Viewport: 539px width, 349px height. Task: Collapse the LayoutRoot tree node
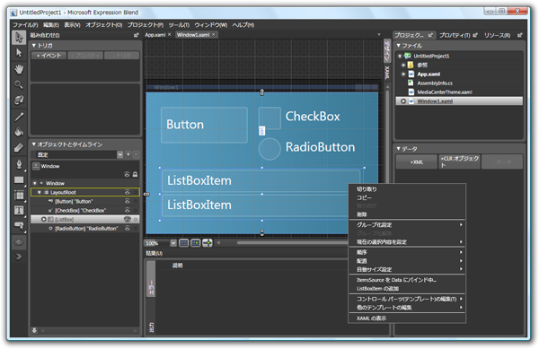40,193
